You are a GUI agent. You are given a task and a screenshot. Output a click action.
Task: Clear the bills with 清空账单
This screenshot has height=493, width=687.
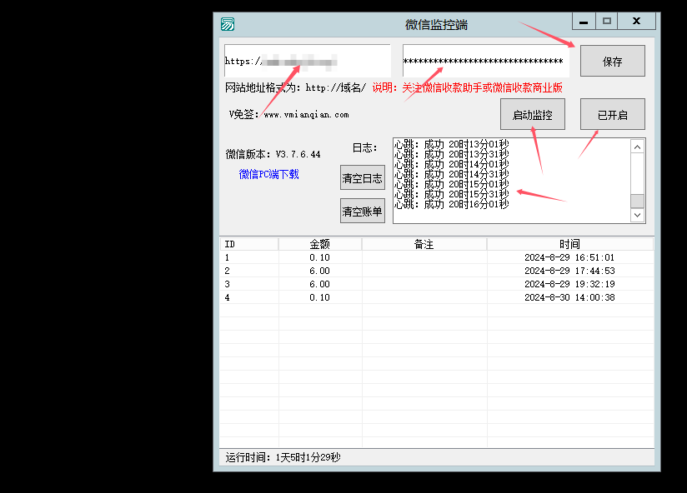coord(363,211)
